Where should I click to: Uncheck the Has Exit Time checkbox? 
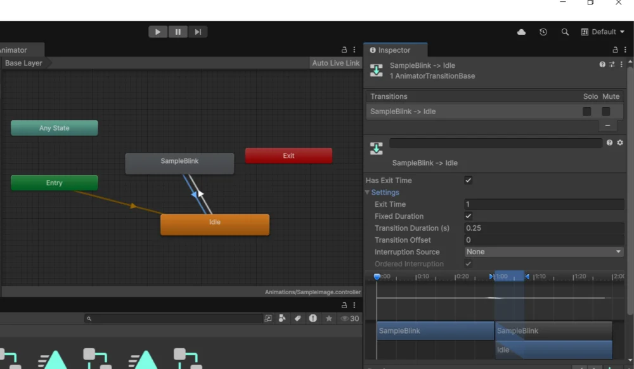[469, 181]
